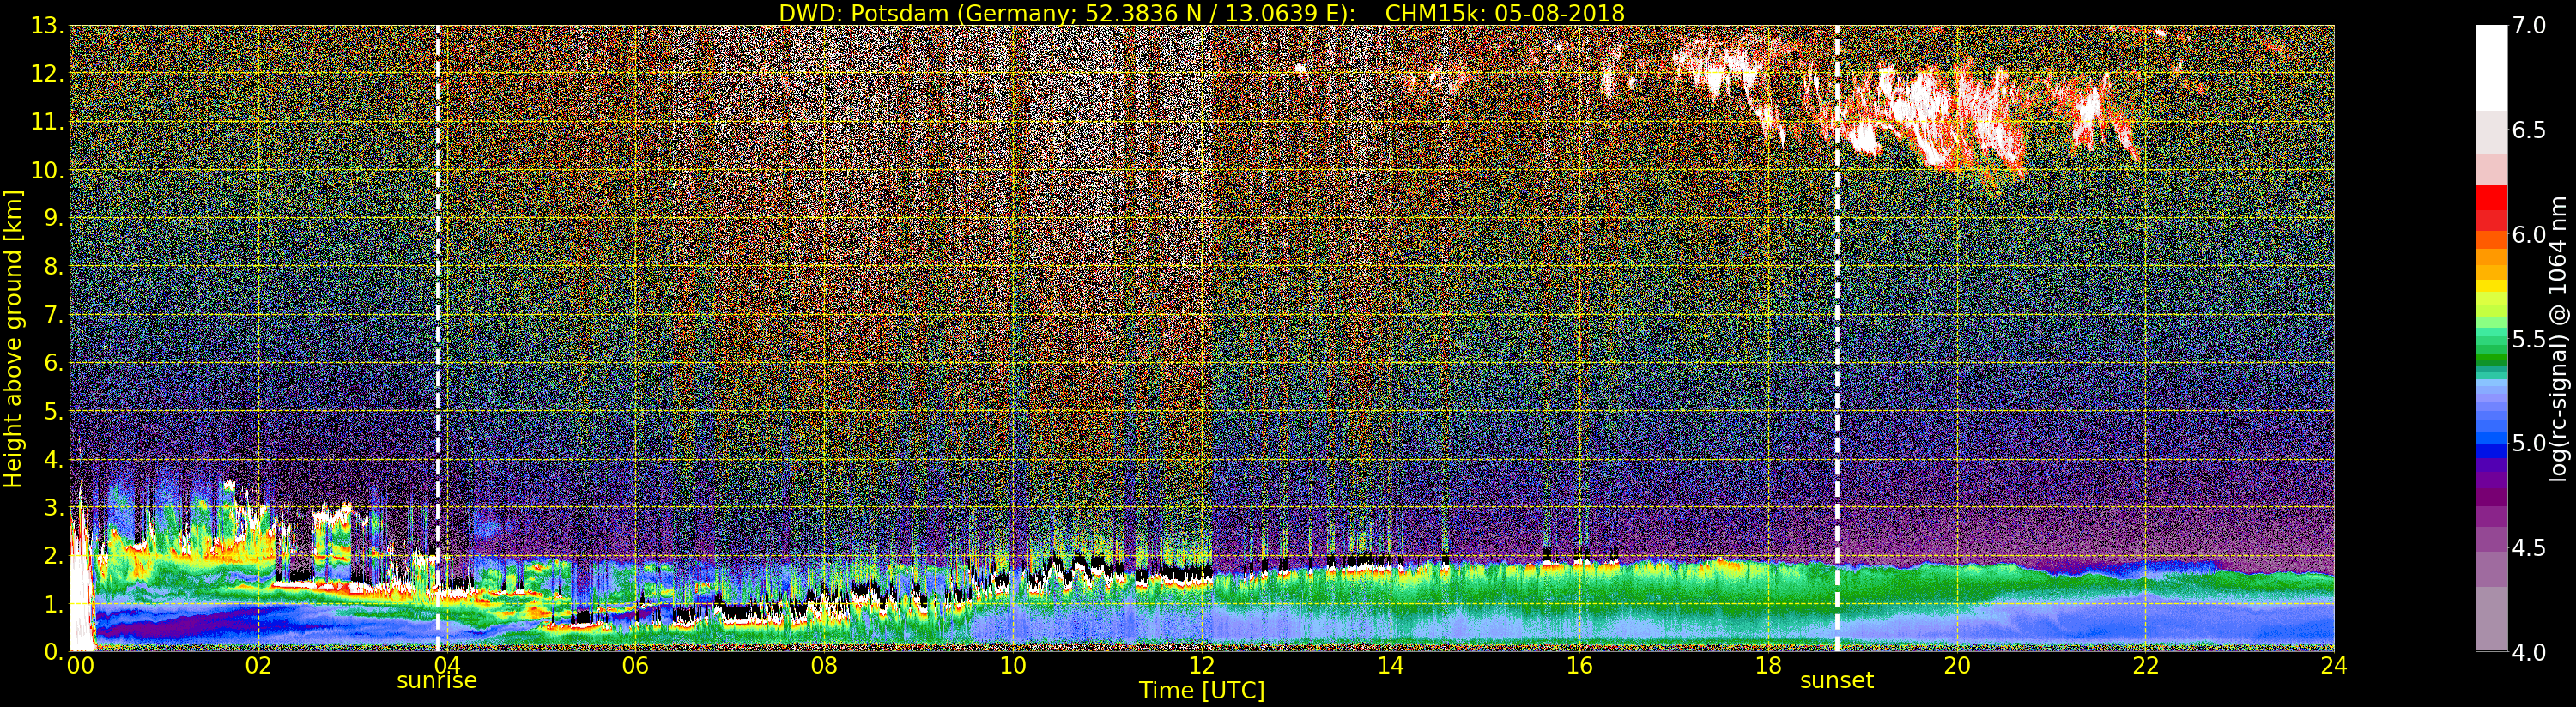Click the colorbar value '4.5'
Screen dimensions: 2576x707
(x=2530, y=548)
